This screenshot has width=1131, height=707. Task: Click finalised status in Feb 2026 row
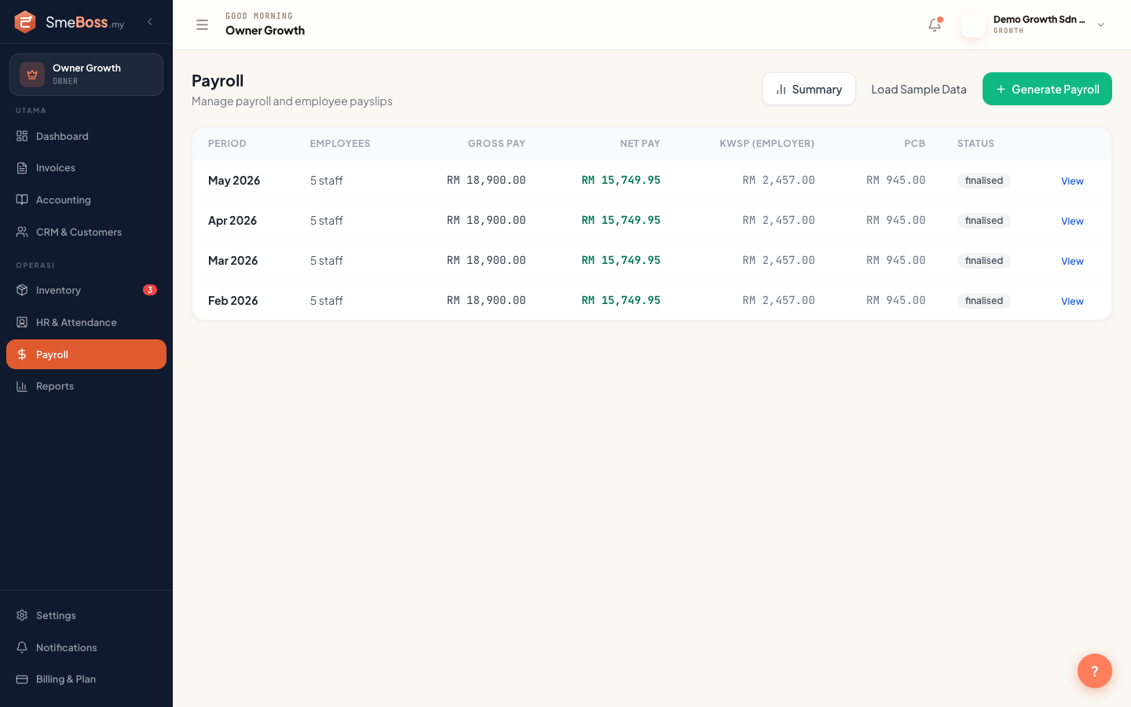point(984,301)
